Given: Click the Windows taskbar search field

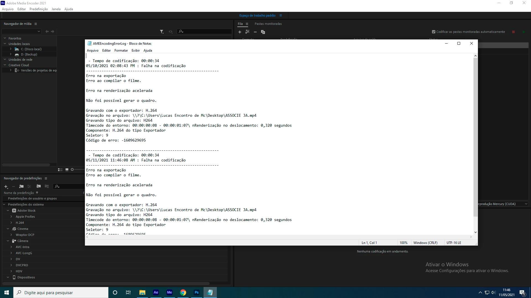Looking at the screenshot, I should pyautogui.click(x=61, y=292).
